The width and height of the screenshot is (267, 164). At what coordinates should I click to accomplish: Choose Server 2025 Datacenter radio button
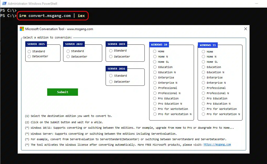pos(29,56)
